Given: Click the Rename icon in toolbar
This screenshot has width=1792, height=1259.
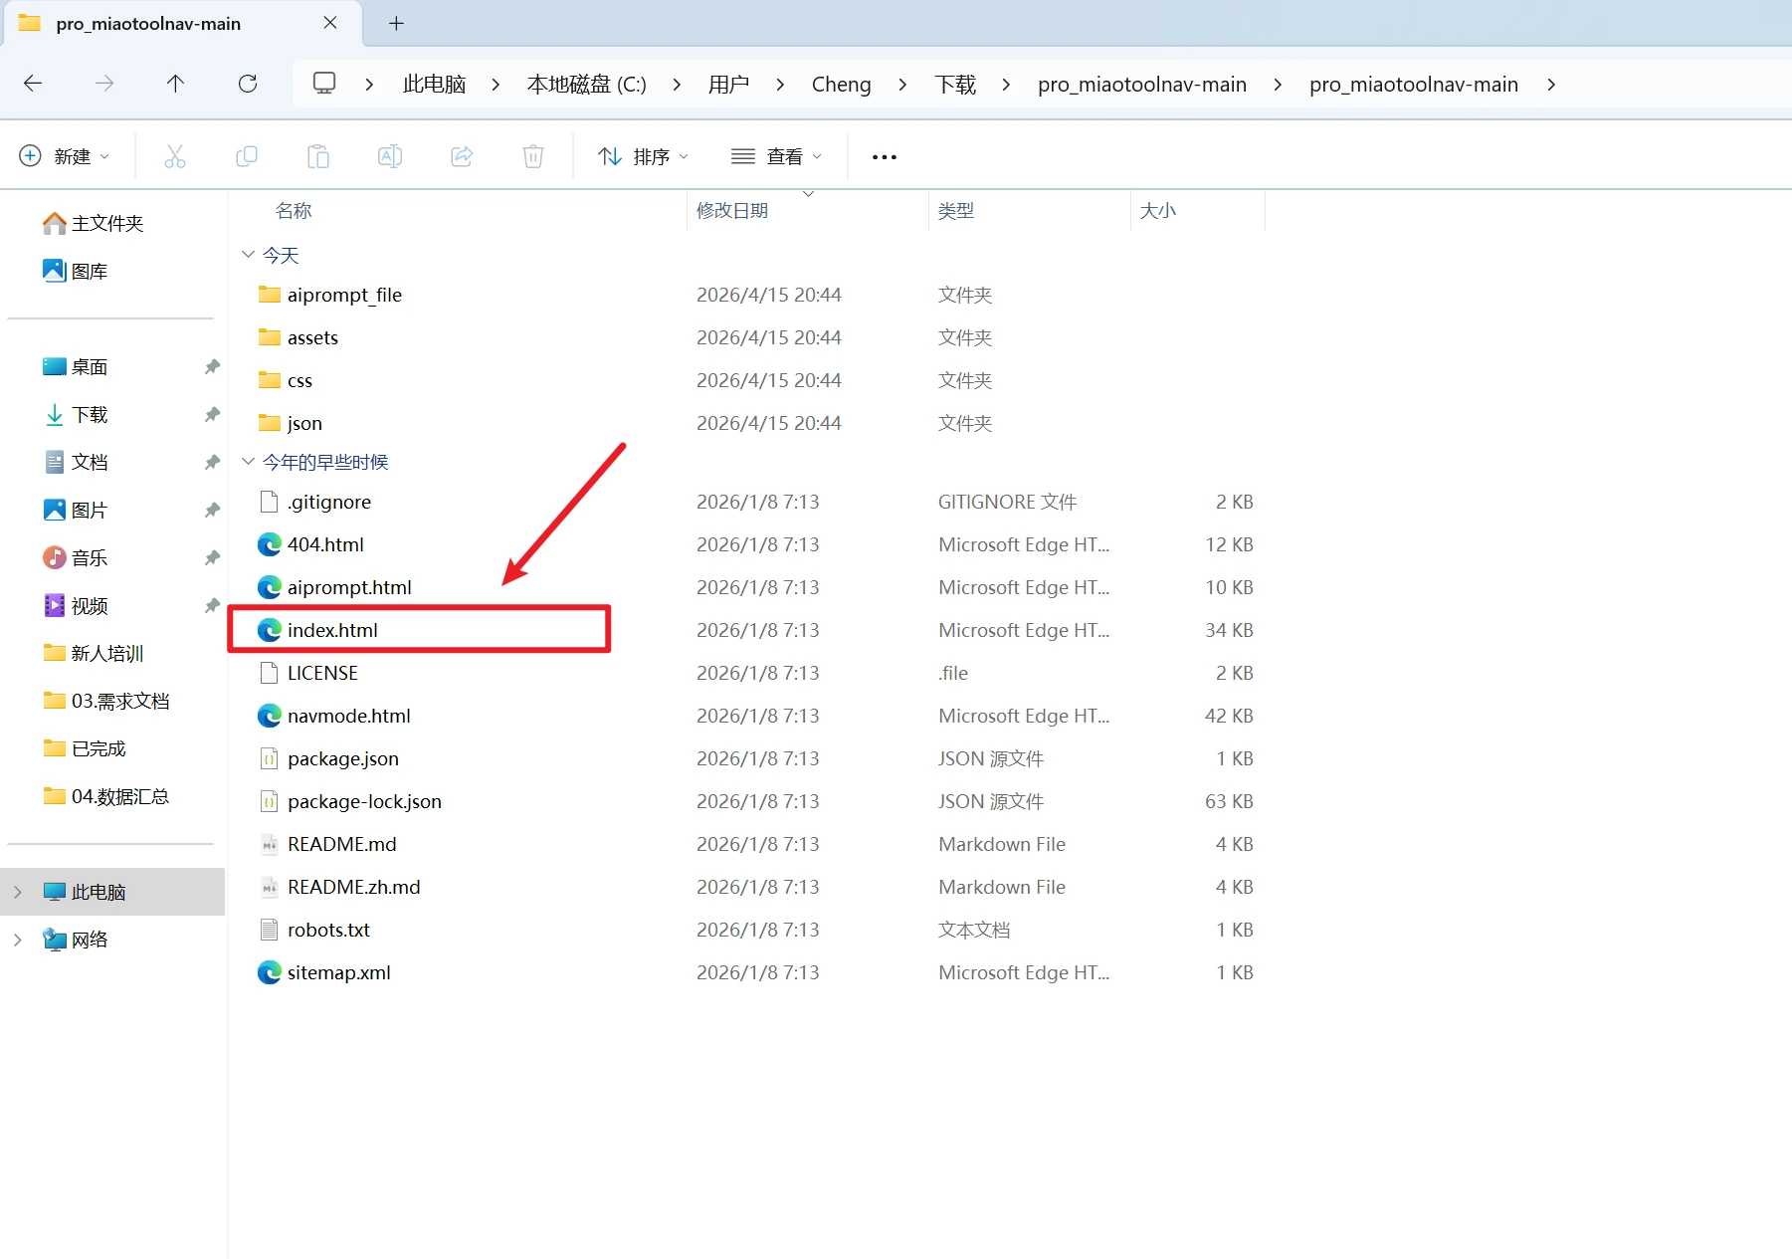Looking at the screenshot, I should tap(390, 156).
